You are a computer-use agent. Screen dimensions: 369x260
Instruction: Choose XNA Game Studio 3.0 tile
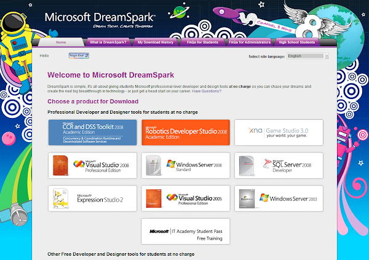coord(279,133)
